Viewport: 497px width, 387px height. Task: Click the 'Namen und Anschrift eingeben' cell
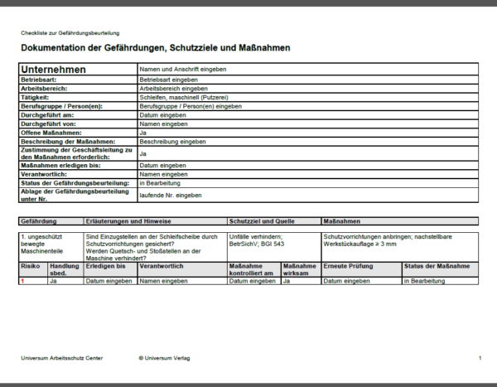tap(308, 69)
